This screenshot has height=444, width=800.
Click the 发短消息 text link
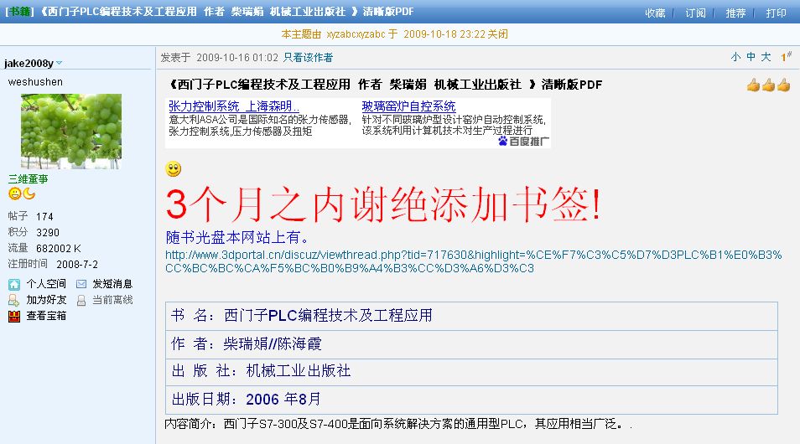(x=112, y=284)
